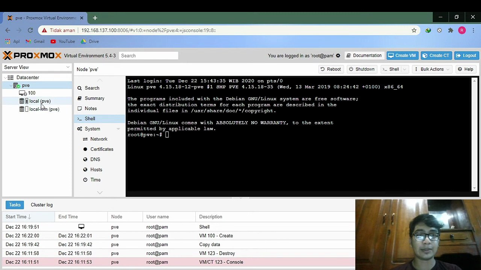Image resolution: width=481 pixels, height=270 pixels.
Task: Select local-lvm (pve) storage
Action: pos(44,109)
